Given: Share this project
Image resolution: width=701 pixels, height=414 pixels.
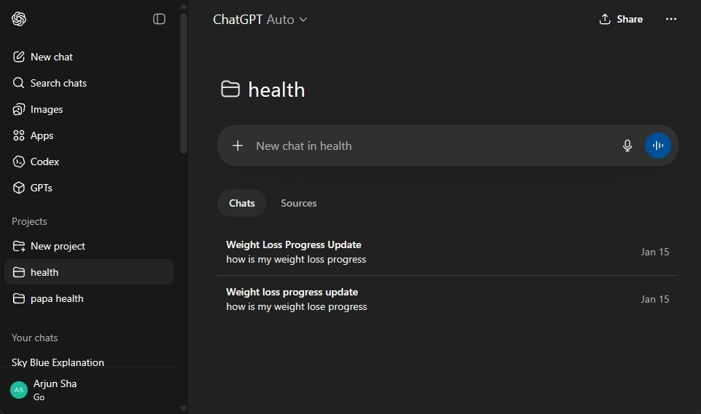Looking at the screenshot, I should pyautogui.click(x=620, y=19).
